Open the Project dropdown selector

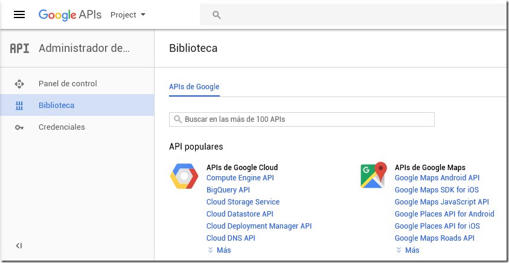click(128, 15)
